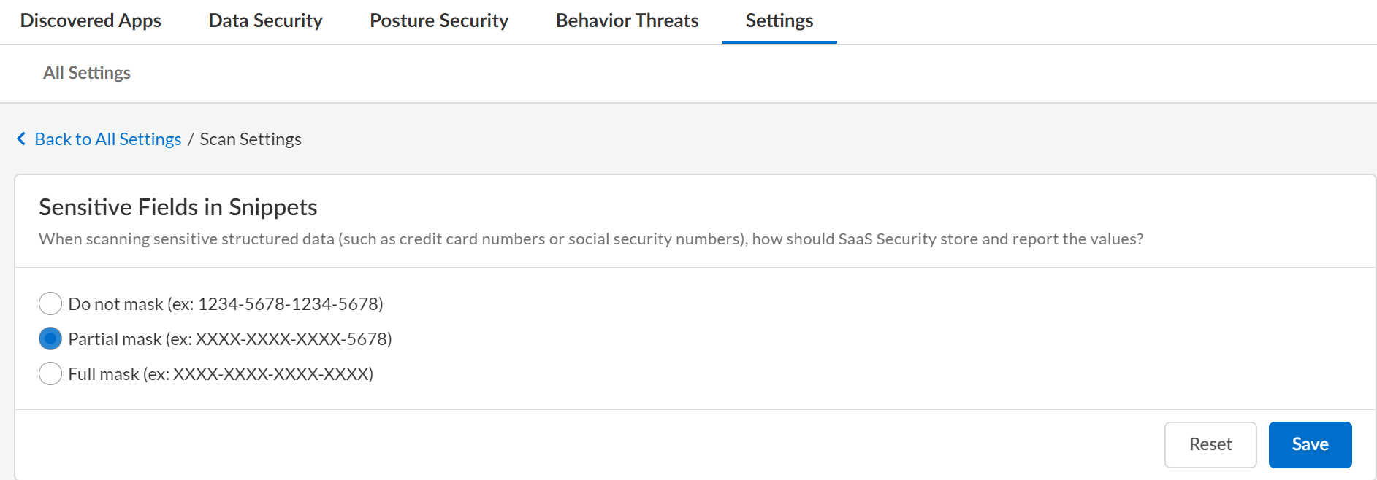Switch to the Data Security tab
This screenshot has width=1377, height=480.
[x=265, y=20]
